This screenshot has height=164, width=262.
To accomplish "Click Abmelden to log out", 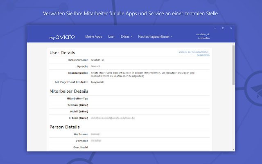I will [x=204, y=38].
